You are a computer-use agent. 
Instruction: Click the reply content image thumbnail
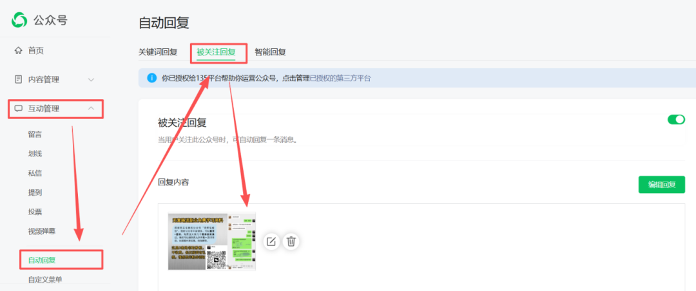point(211,241)
